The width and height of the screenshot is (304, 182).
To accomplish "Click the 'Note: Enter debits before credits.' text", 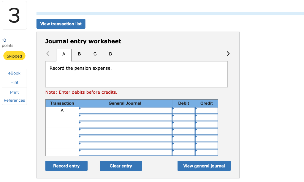I will pyautogui.click(x=81, y=92).
